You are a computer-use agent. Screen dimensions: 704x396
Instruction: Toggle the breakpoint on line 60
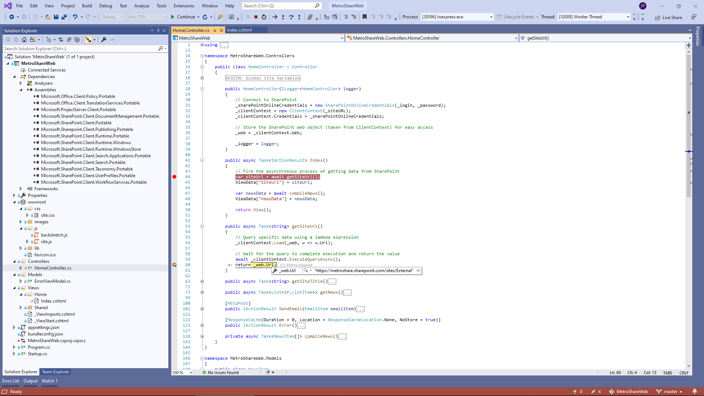175,265
